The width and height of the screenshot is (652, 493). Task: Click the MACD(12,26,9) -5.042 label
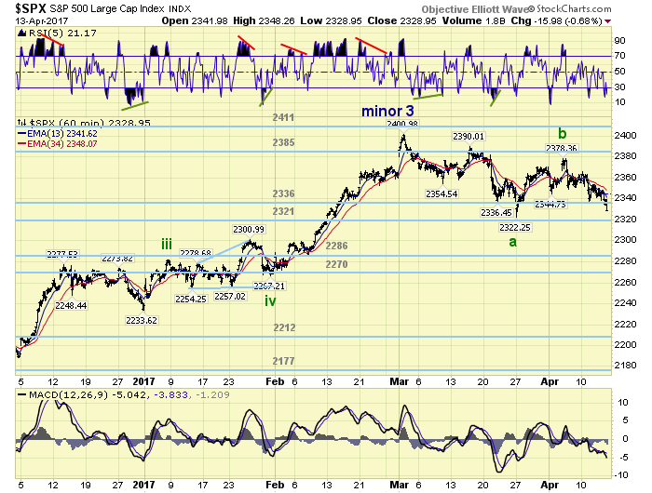[x=88, y=395]
